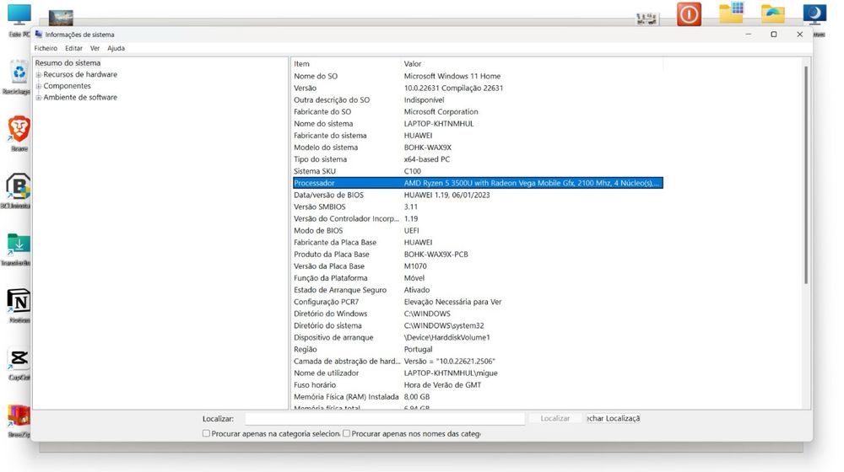
Task: Open the Editar menu
Action: (x=73, y=48)
